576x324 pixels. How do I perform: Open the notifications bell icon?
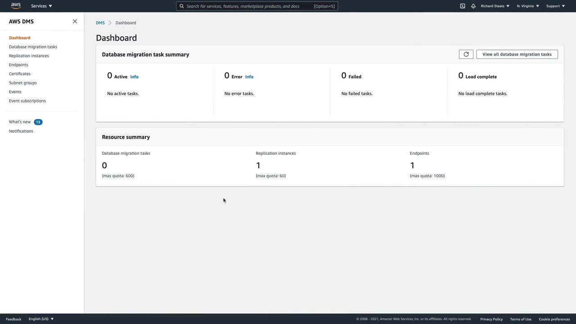click(x=473, y=6)
